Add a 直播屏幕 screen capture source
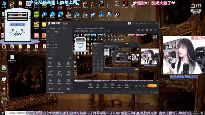This screenshot has height=115, width=205. (x=91, y=86)
